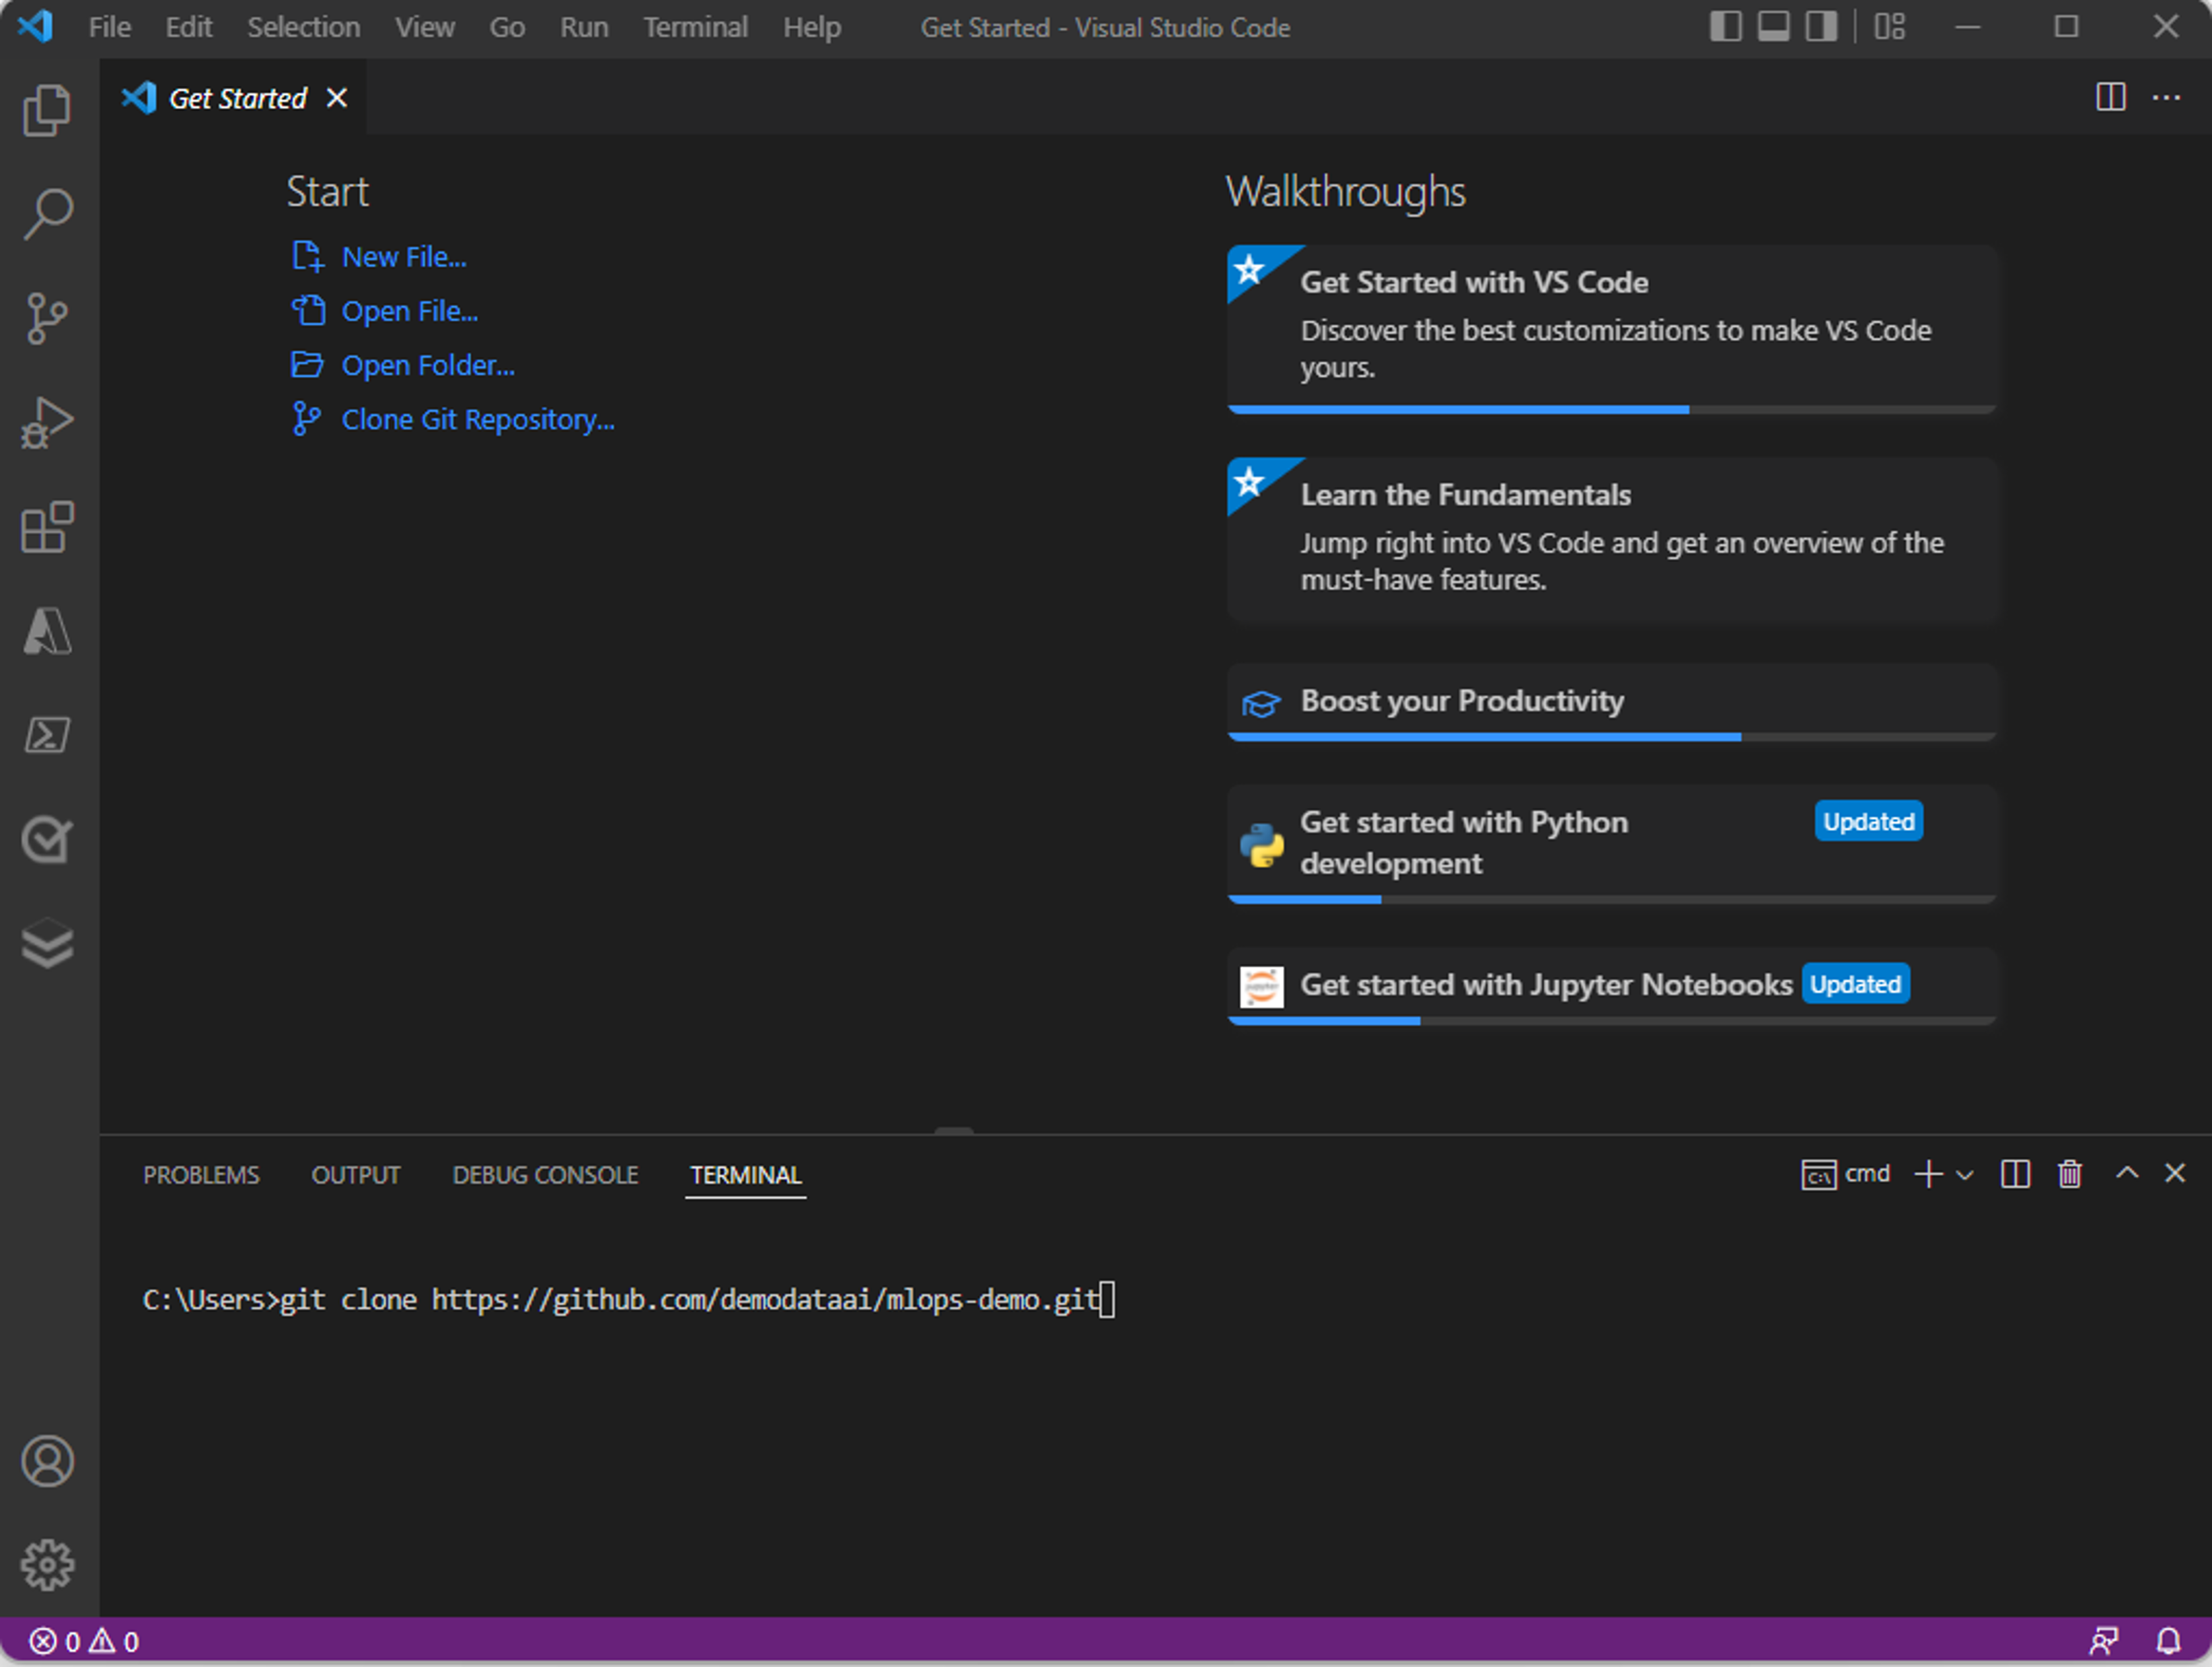The image size is (2212, 1667).
Task: Click the Search icon in activity bar
Action: click(48, 213)
